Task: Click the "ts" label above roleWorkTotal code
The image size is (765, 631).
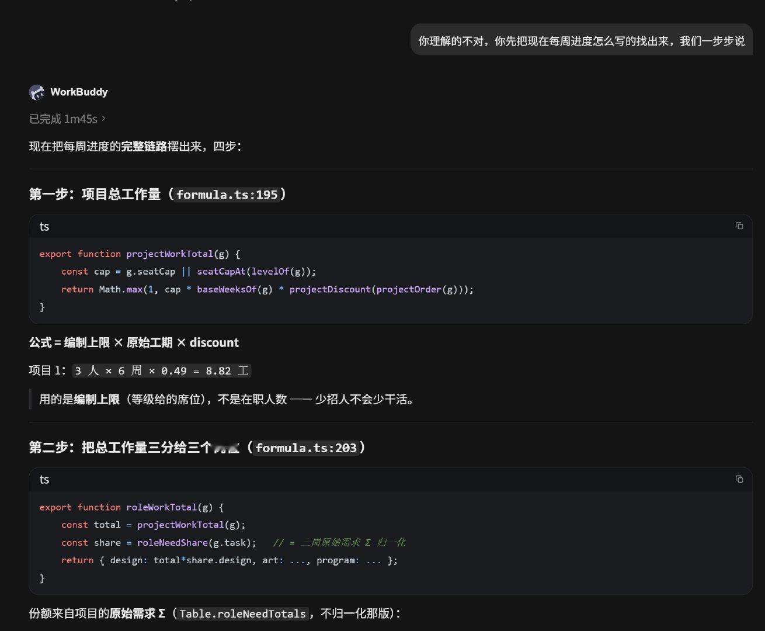Action: (x=44, y=480)
